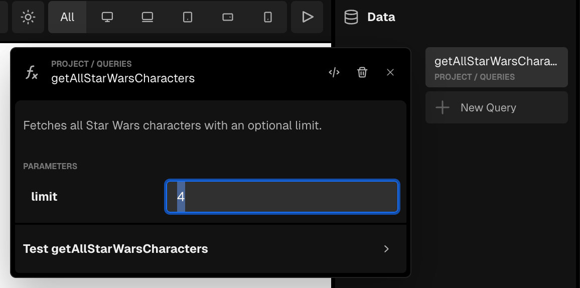Switch to the landscape tablet breakpoint
580x288 pixels.
click(x=227, y=17)
